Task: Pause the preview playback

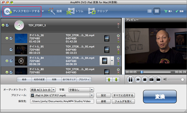Action: coord(130,79)
